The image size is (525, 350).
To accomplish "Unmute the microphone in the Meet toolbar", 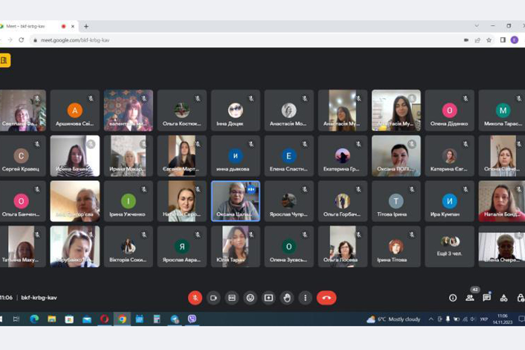I will [x=195, y=297].
